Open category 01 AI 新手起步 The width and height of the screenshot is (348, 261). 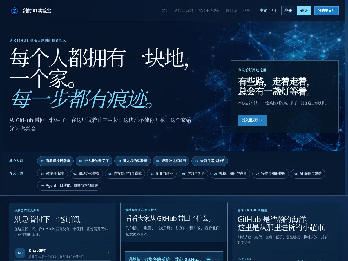[52, 174]
